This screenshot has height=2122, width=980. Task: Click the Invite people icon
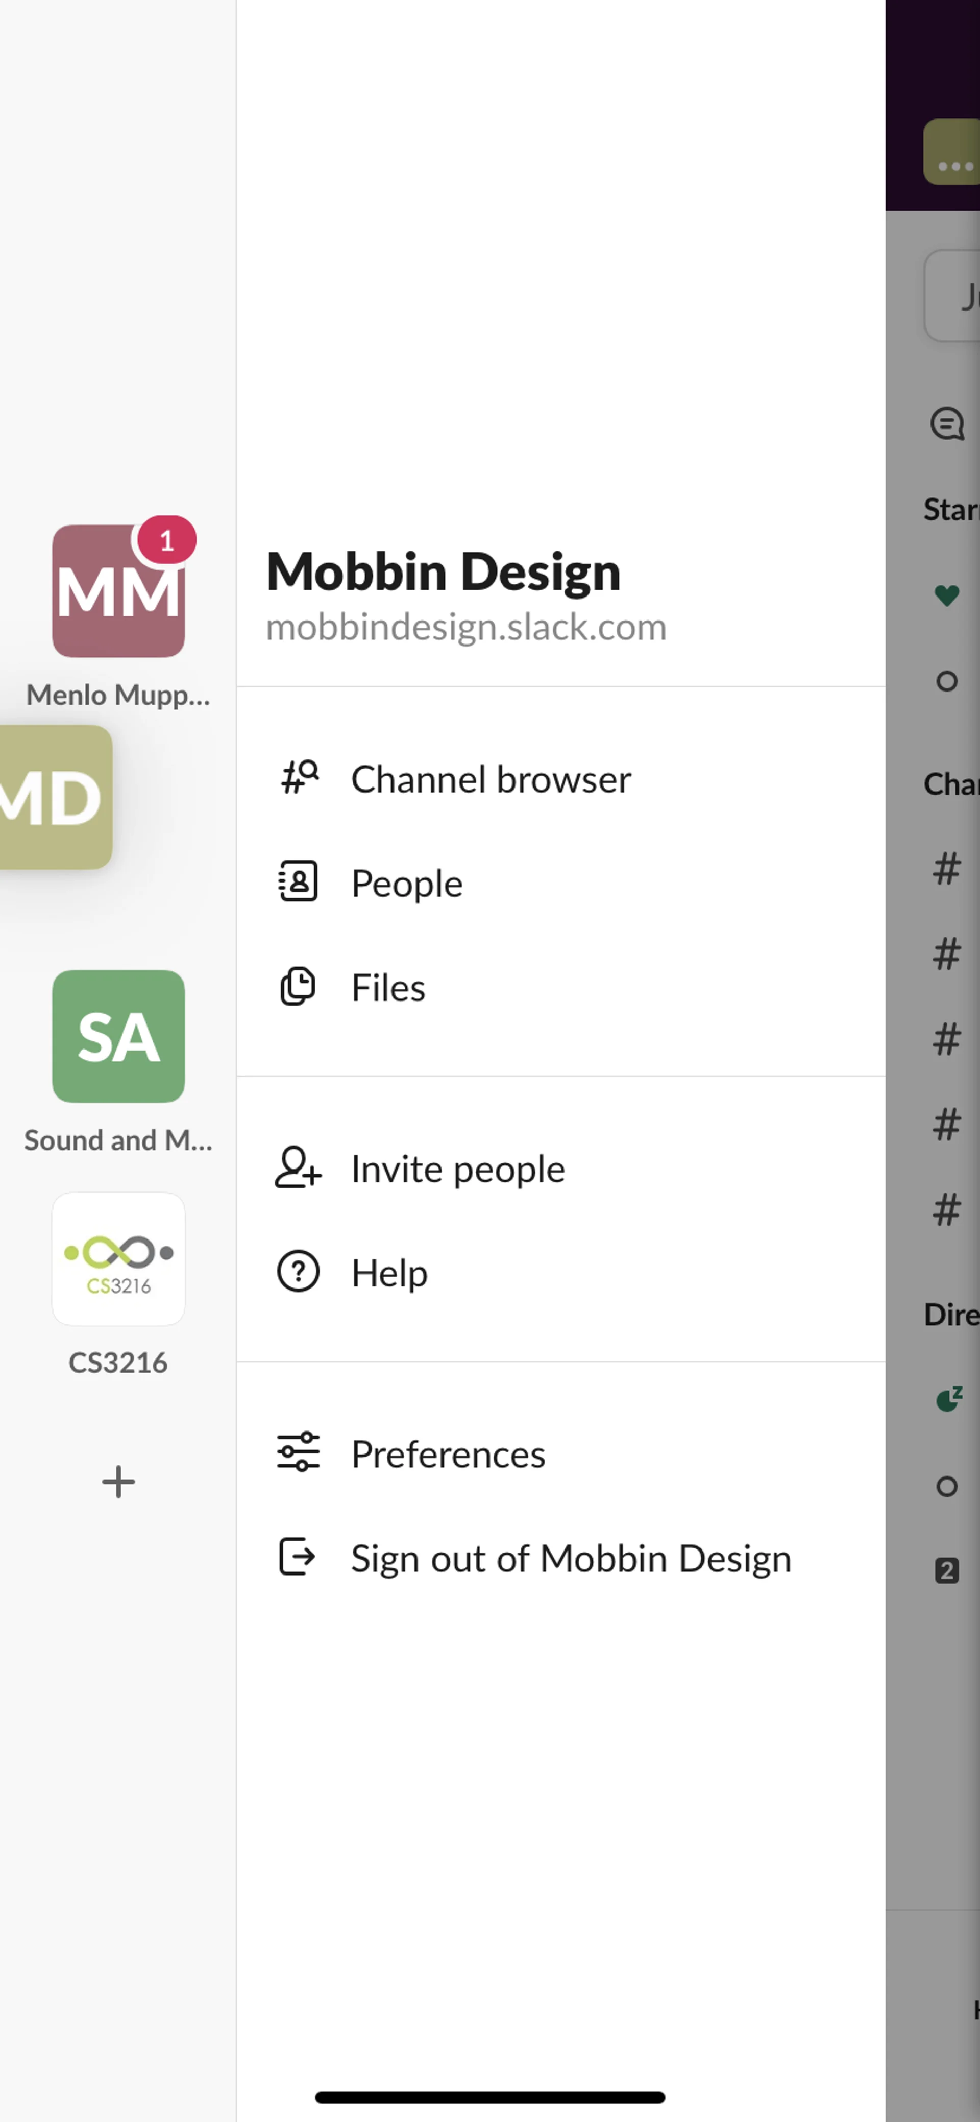point(298,1168)
